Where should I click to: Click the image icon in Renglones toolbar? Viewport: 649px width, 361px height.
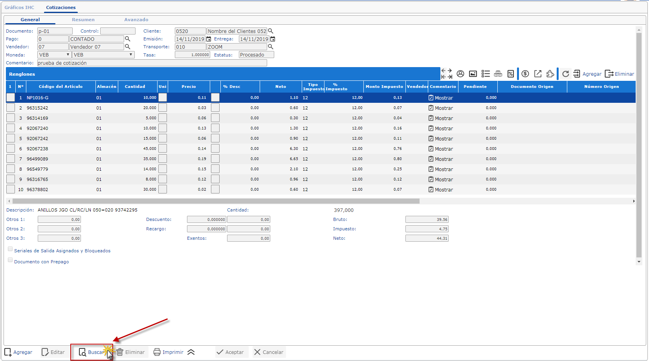tap(473, 74)
